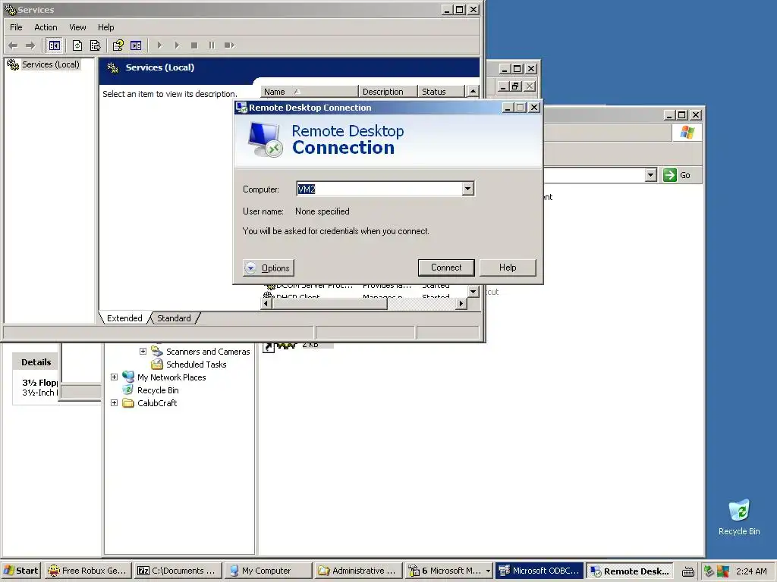Select Scanners and Cameras in folder tree

[208, 352]
